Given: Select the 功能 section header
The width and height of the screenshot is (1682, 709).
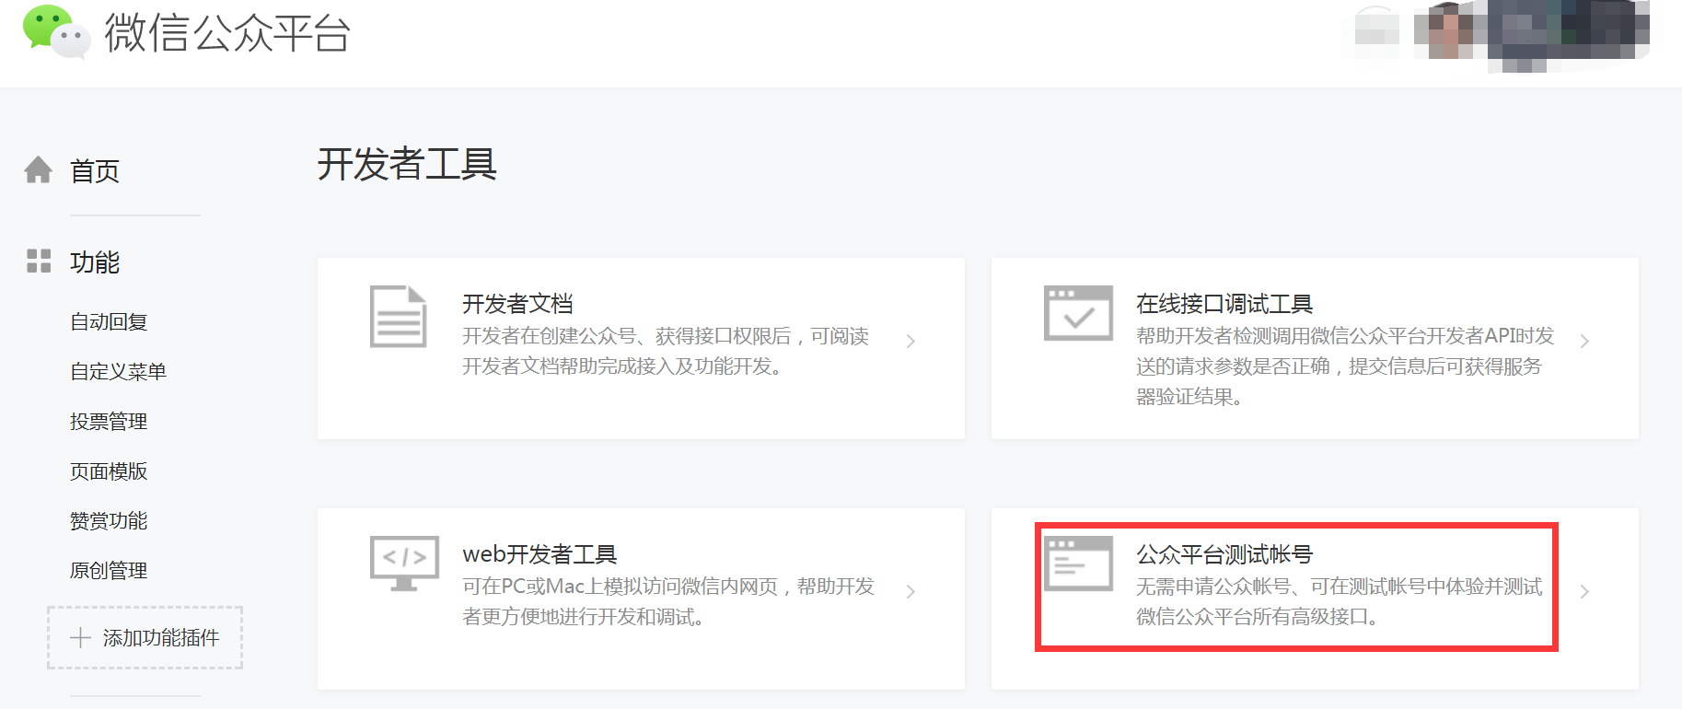Looking at the screenshot, I should (95, 262).
